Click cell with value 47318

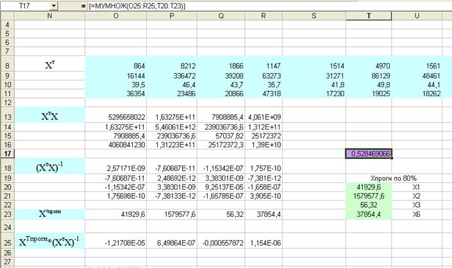pos(264,94)
